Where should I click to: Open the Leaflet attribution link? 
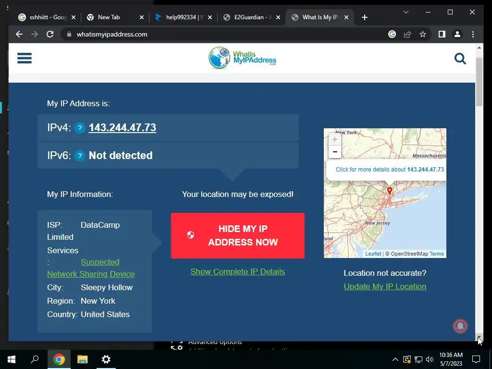click(373, 254)
